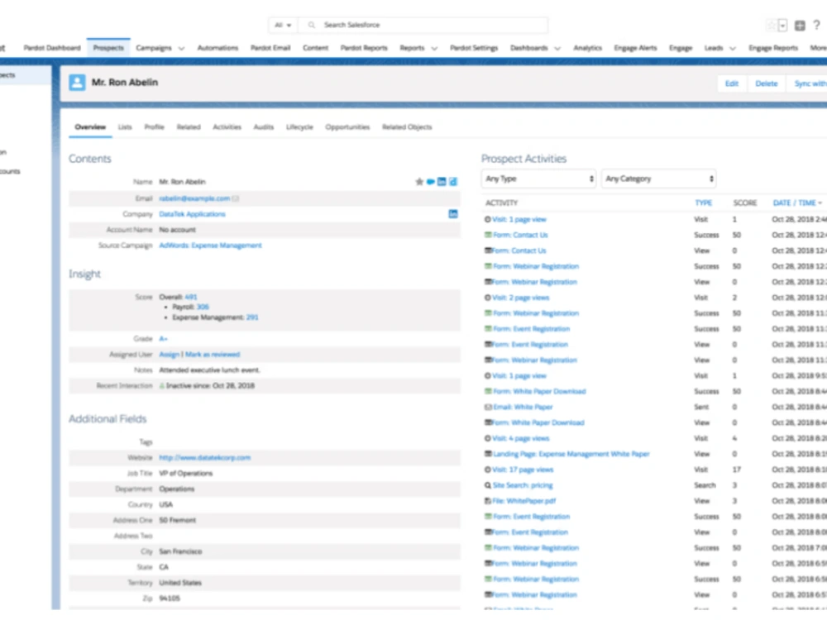This screenshot has width=827, height=620.
Task: Click the visit icon beside Visit: 4 page views
Action: [x=488, y=439]
